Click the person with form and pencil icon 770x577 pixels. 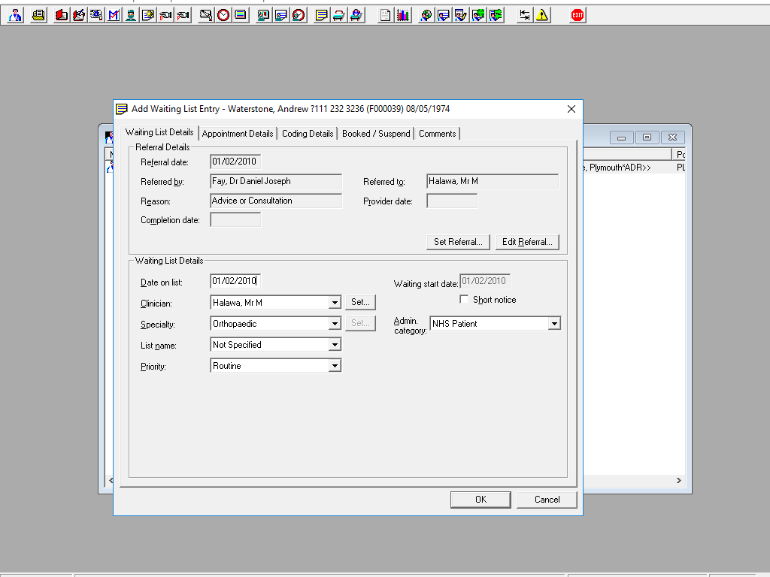(x=461, y=15)
